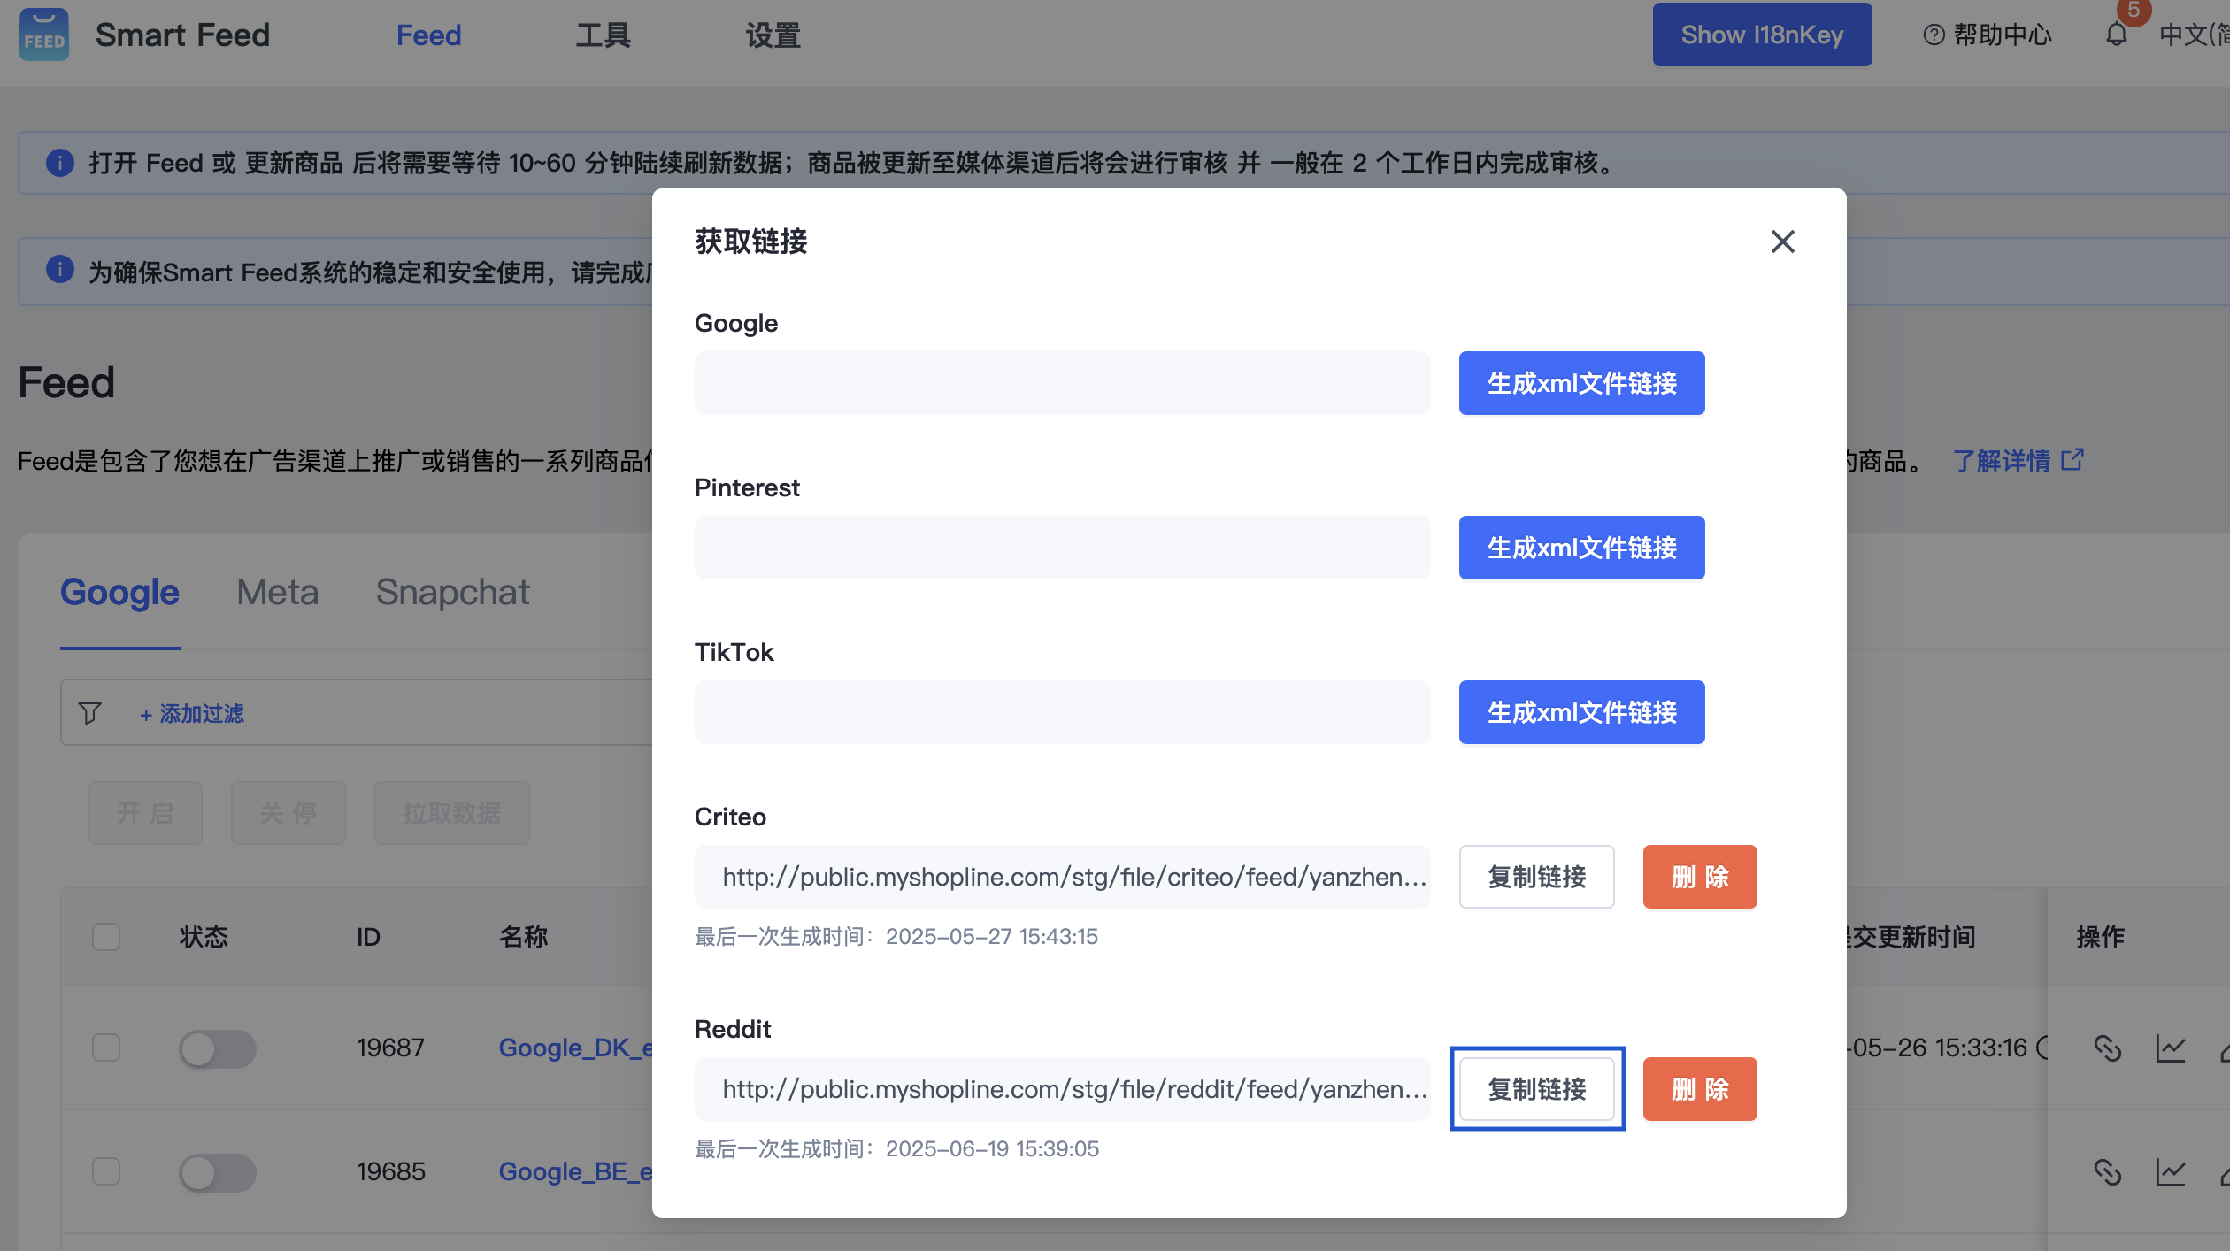Click the Criteo URL field
Screen dimensions: 2230x1251
(x=1062, y=877)
